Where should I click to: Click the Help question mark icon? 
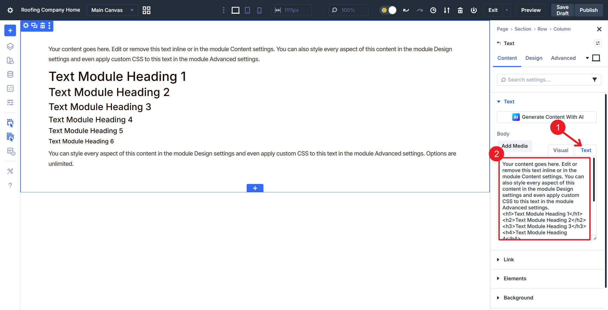pos(10,185)
